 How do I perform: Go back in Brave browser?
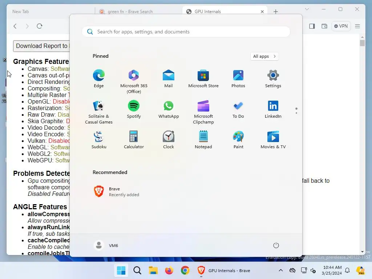tap(15, 26)
